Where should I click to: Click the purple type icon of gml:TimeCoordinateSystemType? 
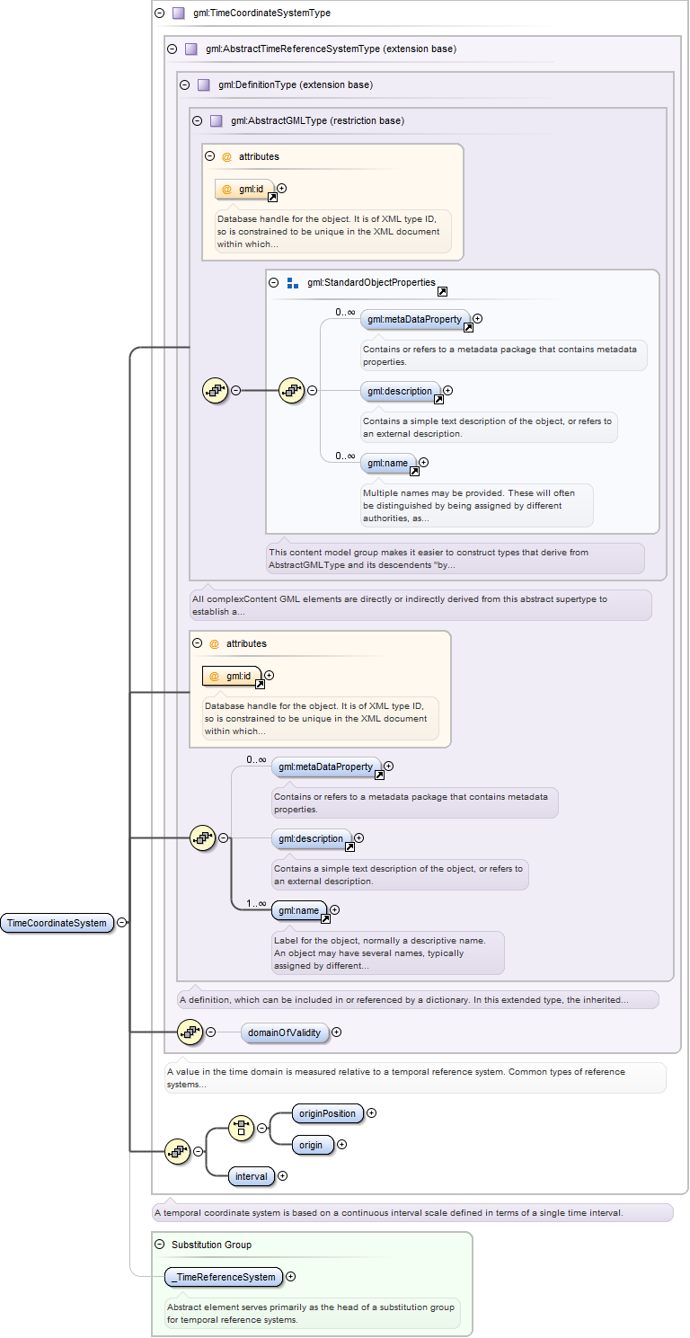tap(178, 13)
